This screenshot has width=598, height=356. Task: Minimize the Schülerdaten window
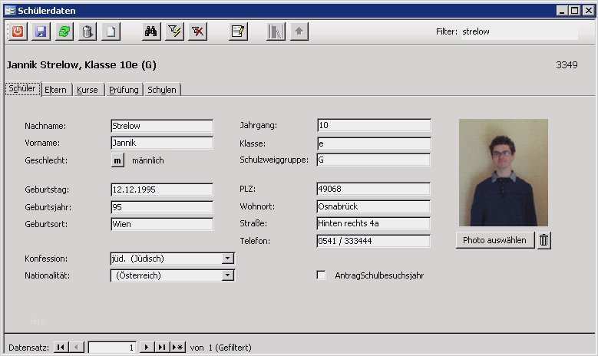[562, 10]
